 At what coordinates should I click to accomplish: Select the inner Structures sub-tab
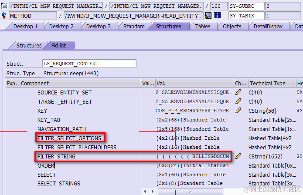29,45
